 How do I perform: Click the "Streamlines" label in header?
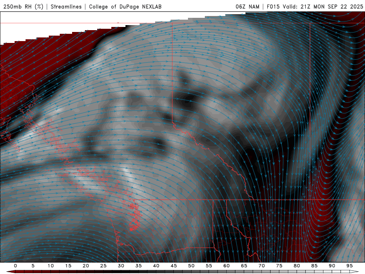(66, 7)
